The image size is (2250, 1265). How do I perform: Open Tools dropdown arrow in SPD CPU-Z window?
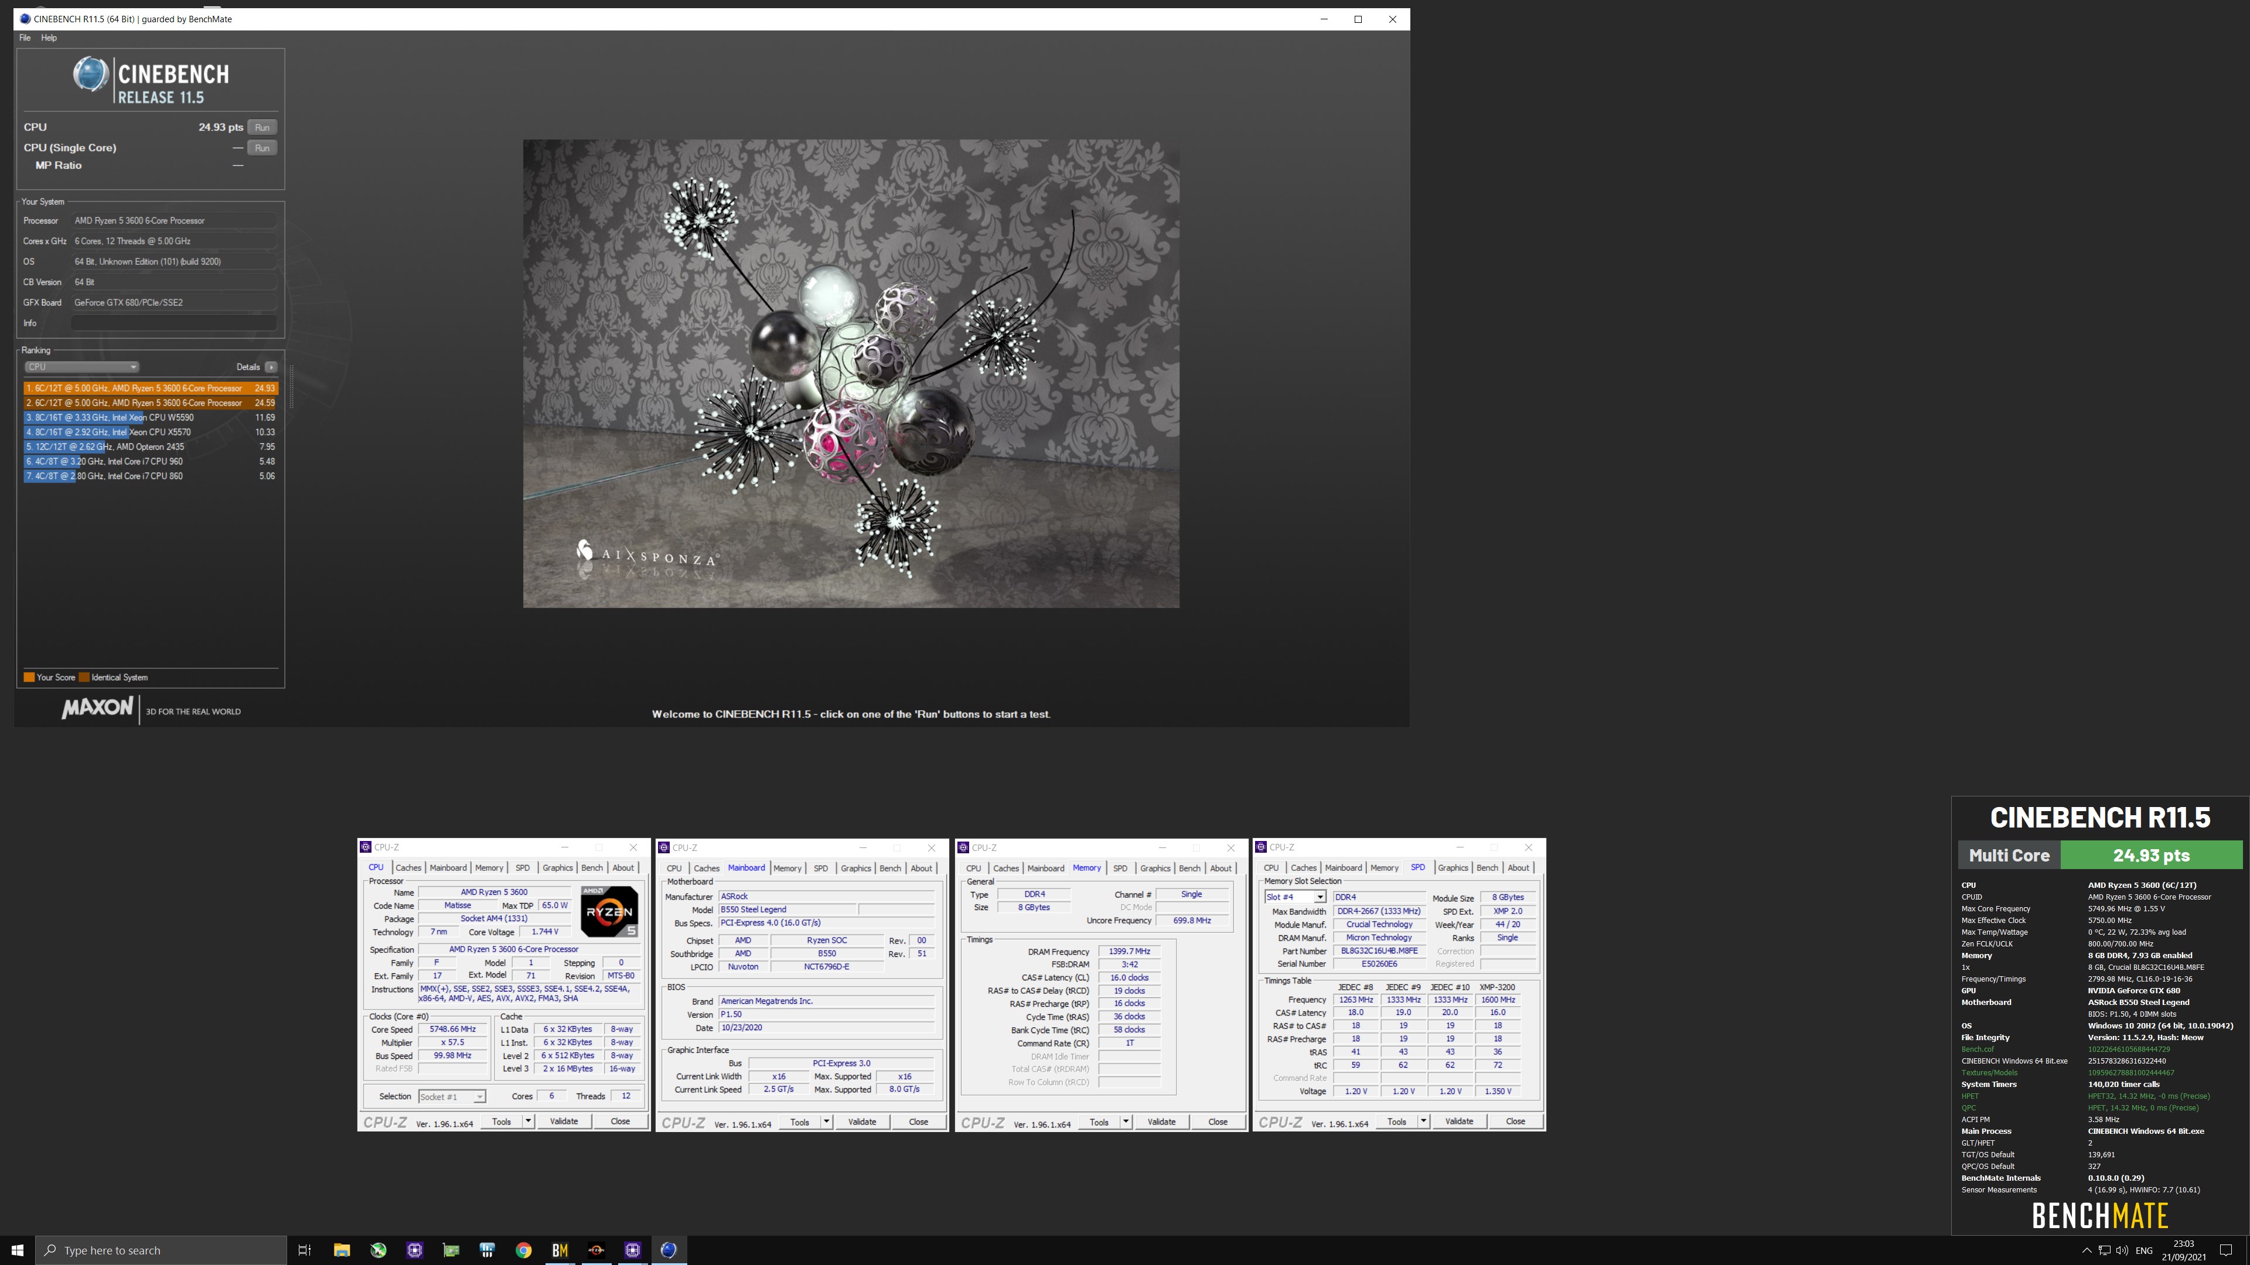pos(1424,1122)
